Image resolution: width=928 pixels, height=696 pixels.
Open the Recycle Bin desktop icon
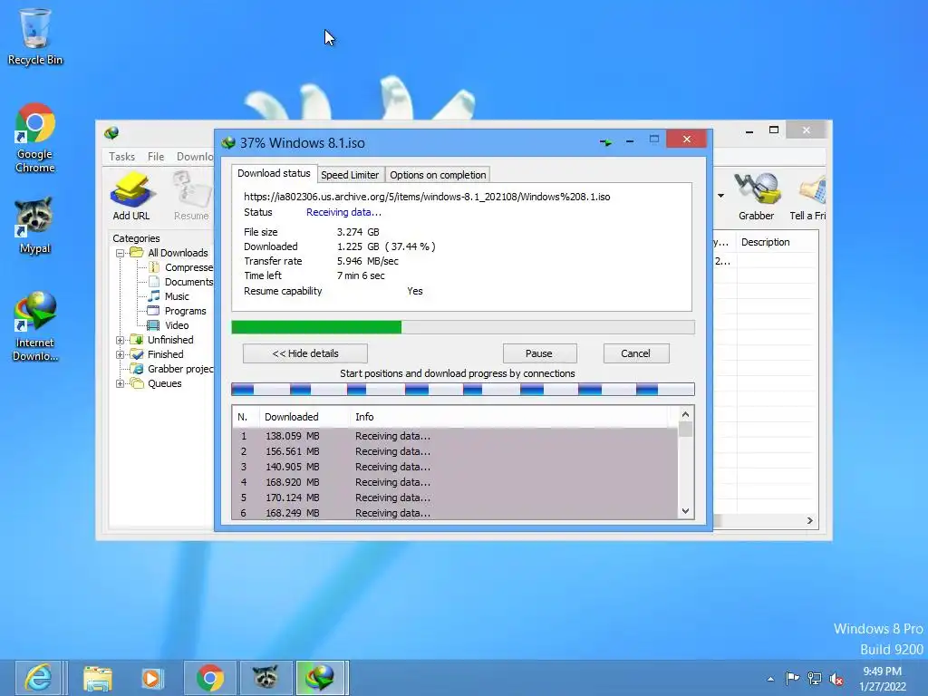pos(35,36)
